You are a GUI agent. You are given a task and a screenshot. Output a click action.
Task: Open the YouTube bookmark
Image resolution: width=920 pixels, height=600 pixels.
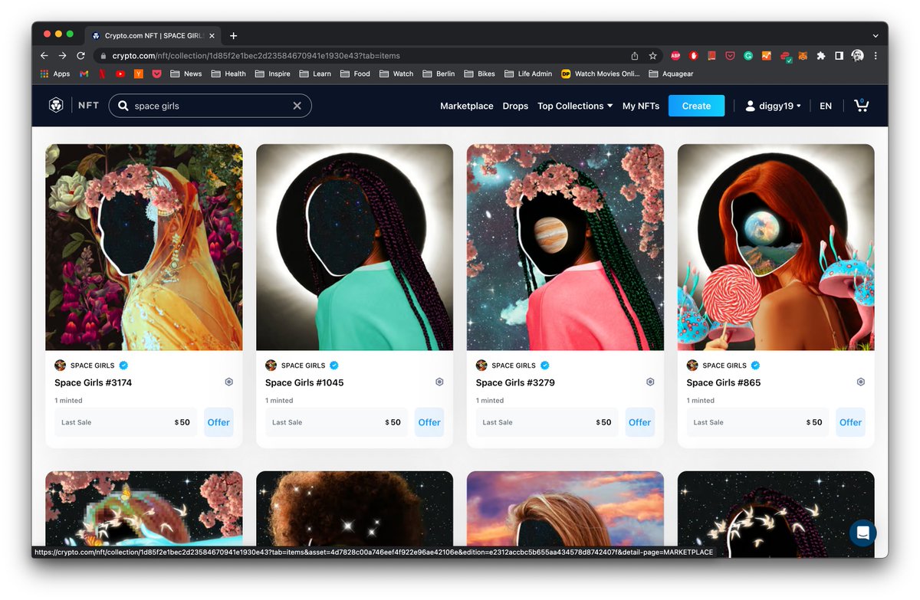120,74
